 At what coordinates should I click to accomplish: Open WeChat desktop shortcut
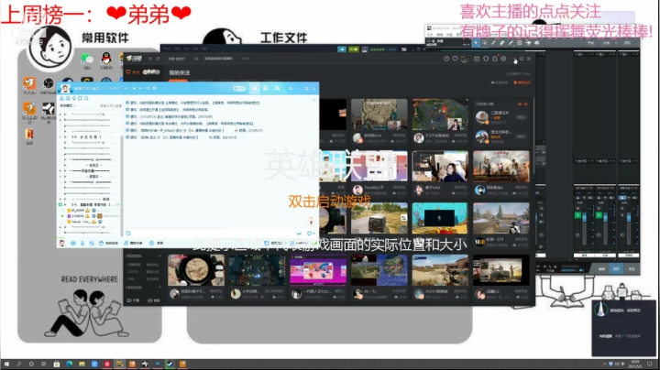point(87,60)
